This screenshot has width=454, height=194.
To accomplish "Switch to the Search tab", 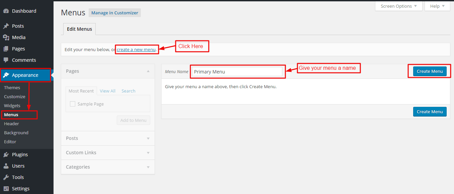I will point(128,91).
